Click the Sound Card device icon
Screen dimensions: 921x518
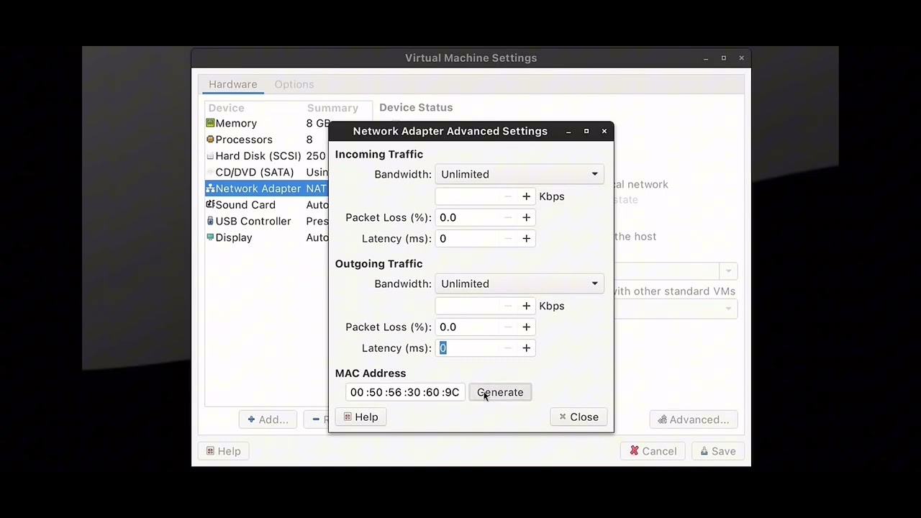[x=210, y=204]
